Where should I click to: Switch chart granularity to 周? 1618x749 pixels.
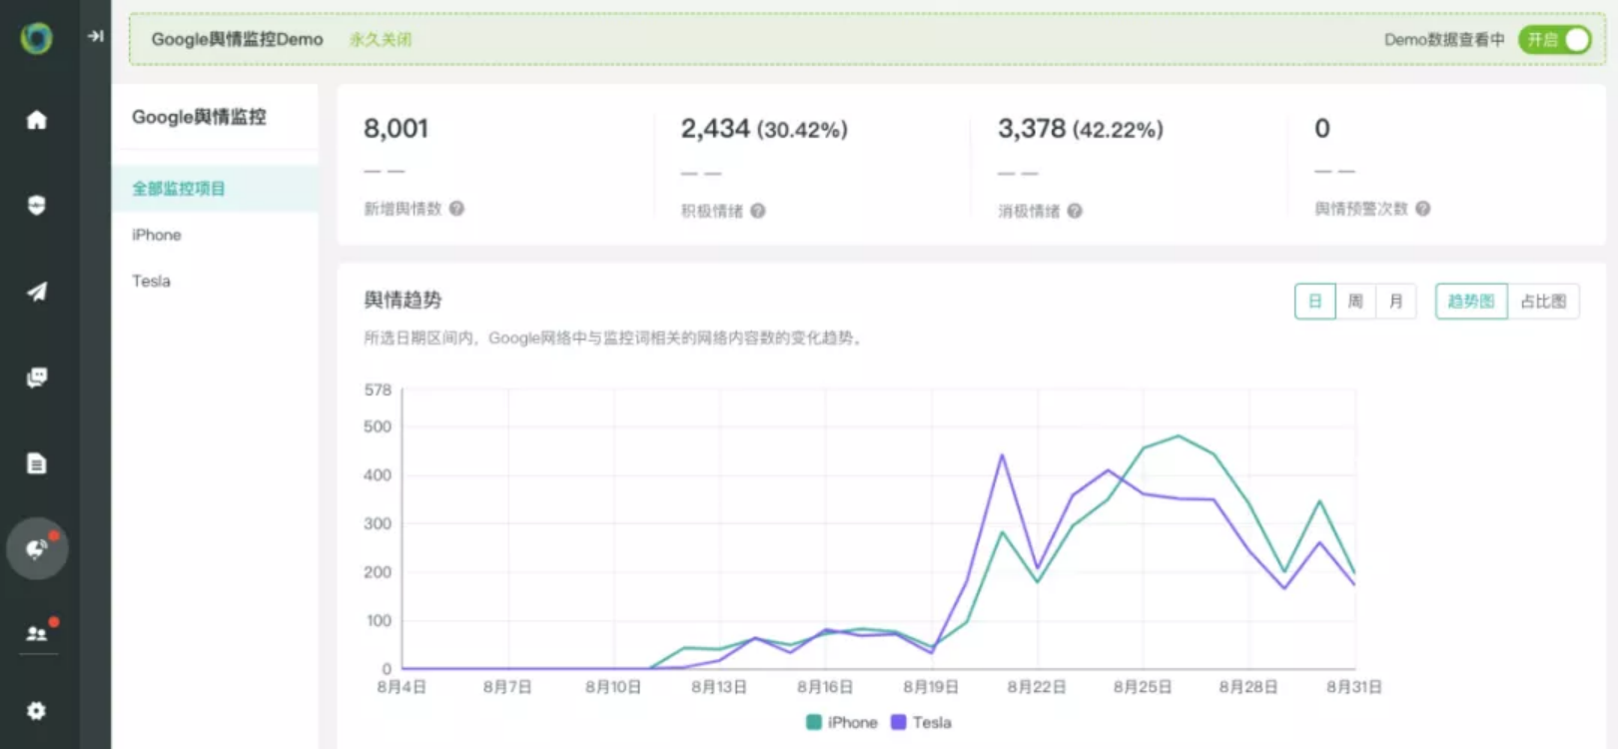(1355, 302)
